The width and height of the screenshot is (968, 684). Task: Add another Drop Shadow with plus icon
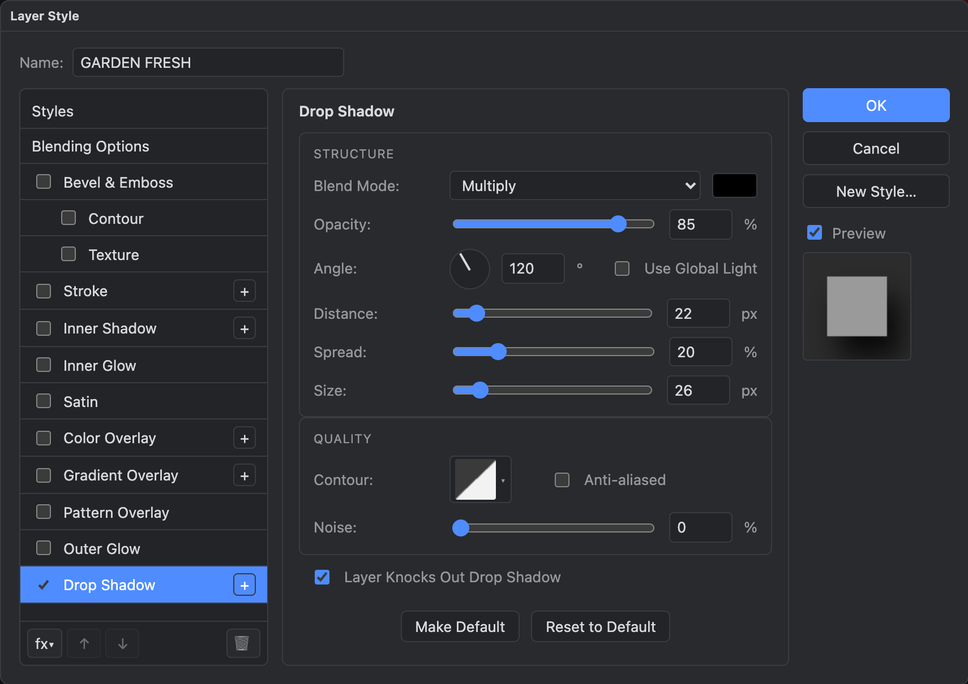[245, 585]
